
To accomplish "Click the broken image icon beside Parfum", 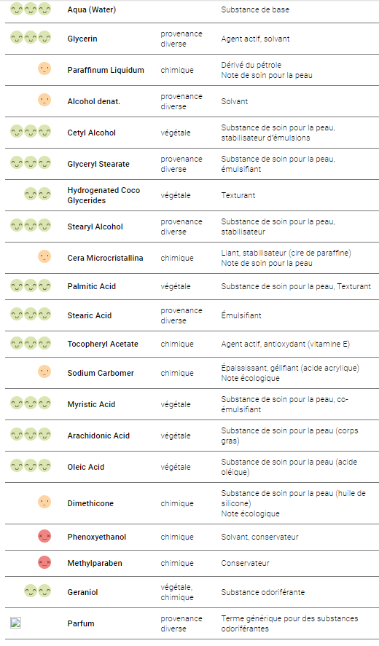I will 16,623.
